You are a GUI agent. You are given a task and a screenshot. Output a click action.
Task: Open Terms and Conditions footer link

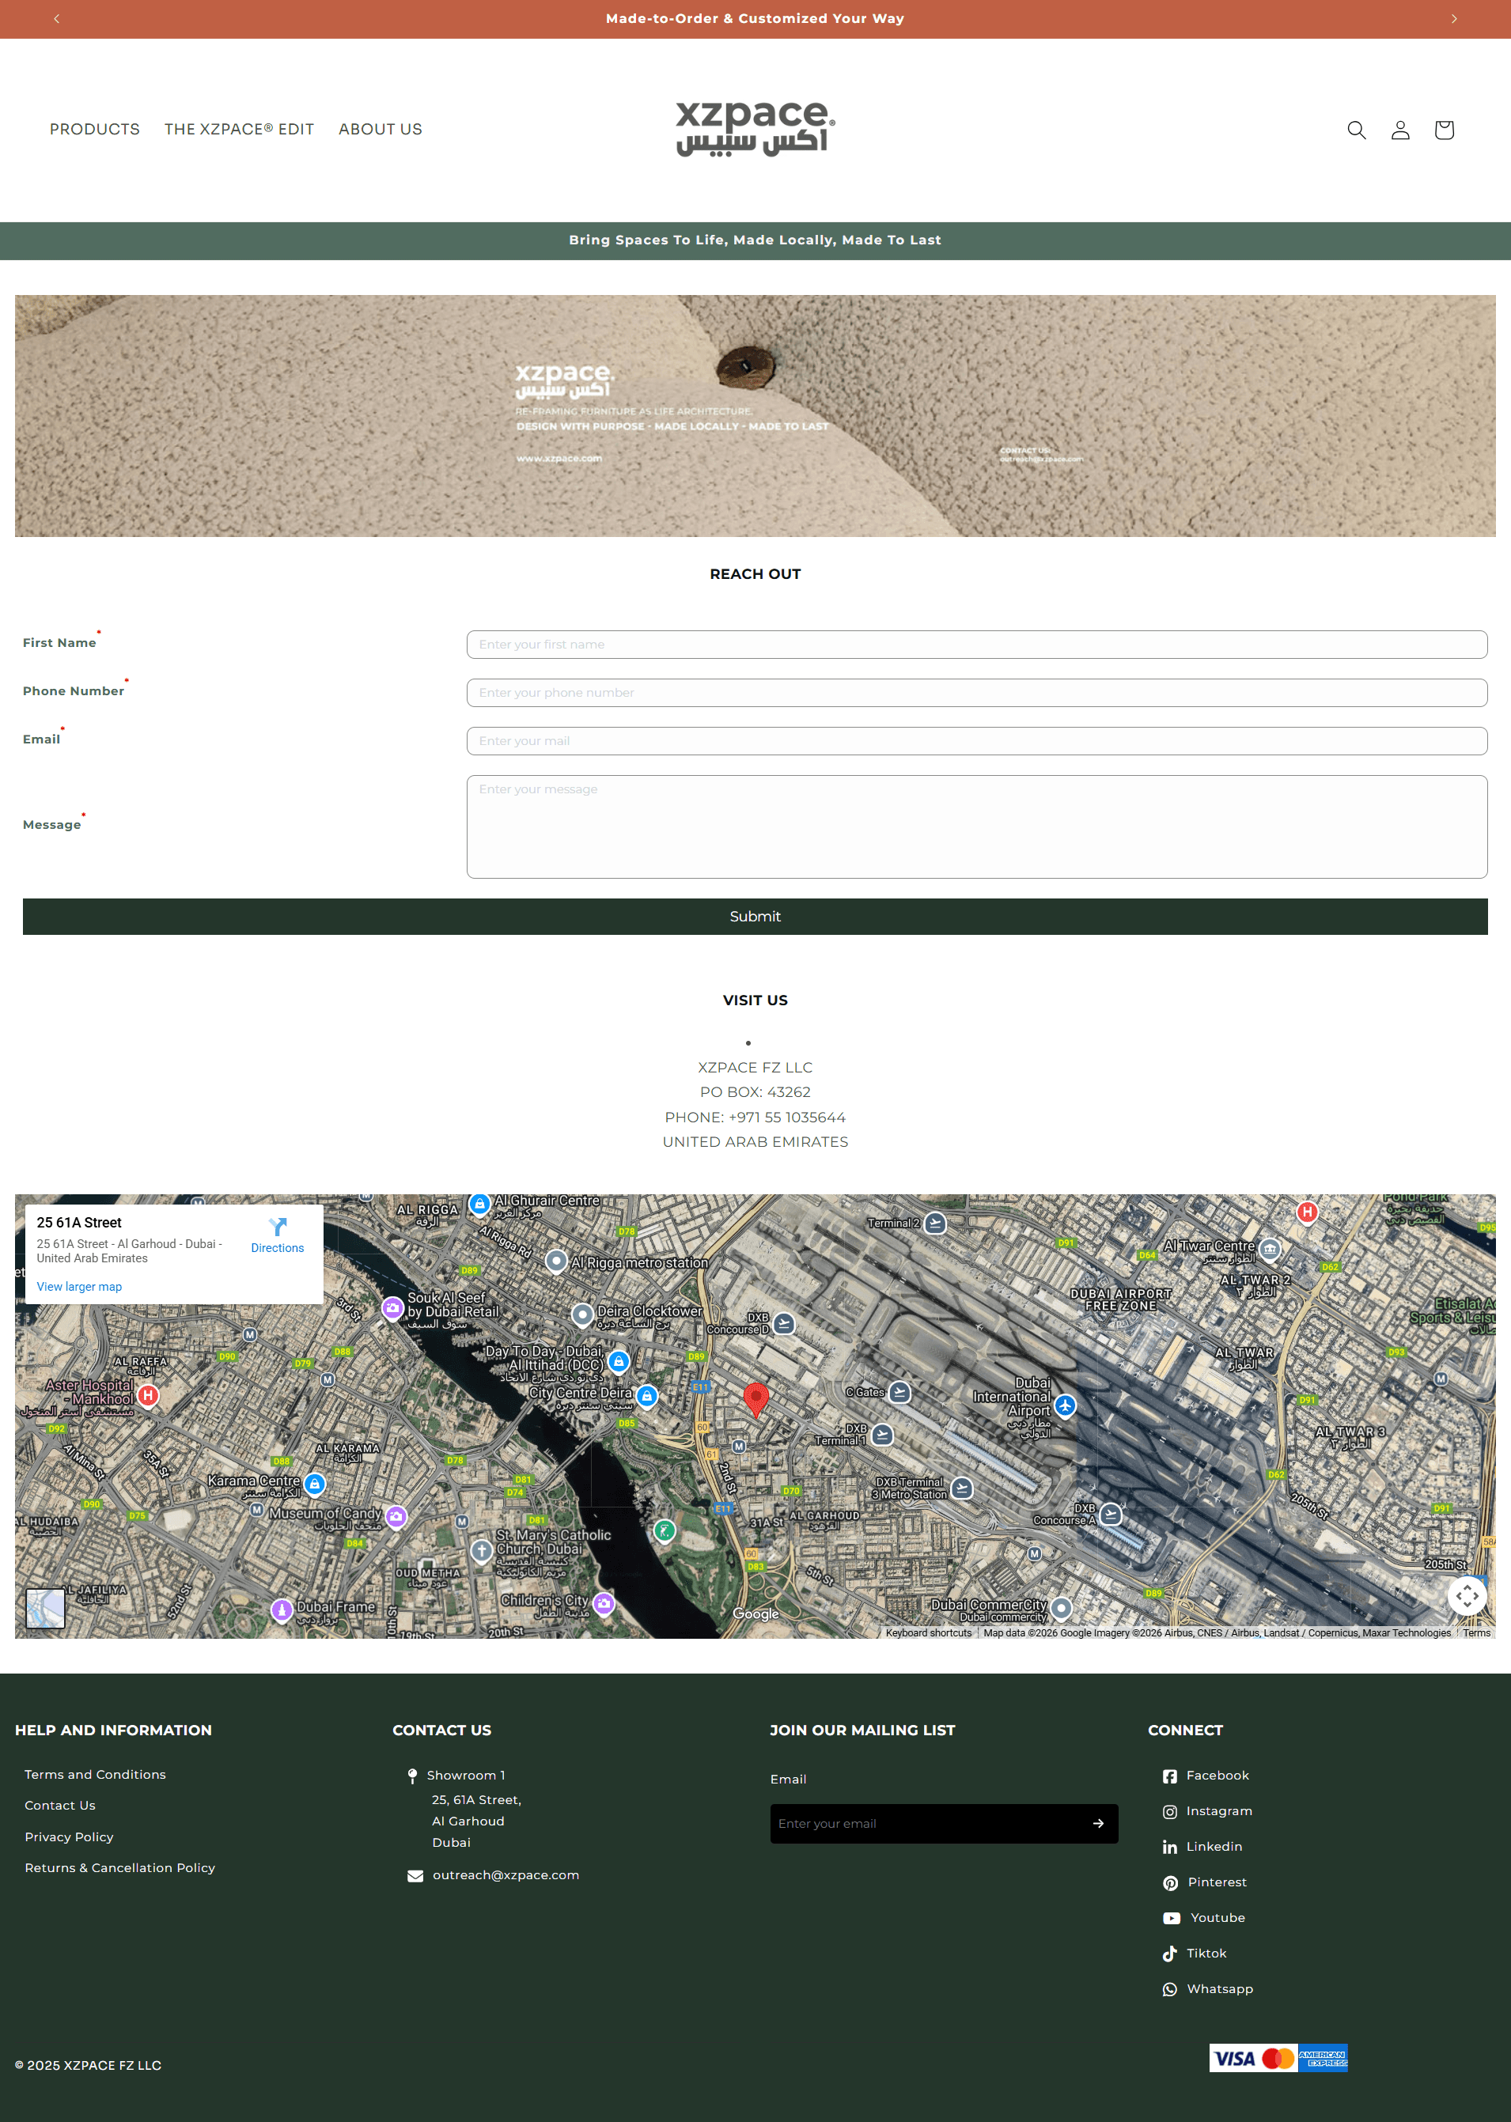click(x=95, y=1774)
